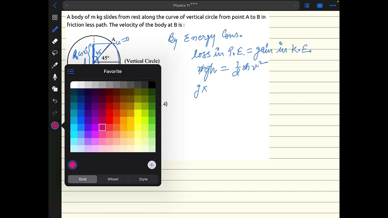Tap the Physics 11 notebook title
Image resolution: width=388 pixels, height=218 pixels.
(x=182, y=5)
